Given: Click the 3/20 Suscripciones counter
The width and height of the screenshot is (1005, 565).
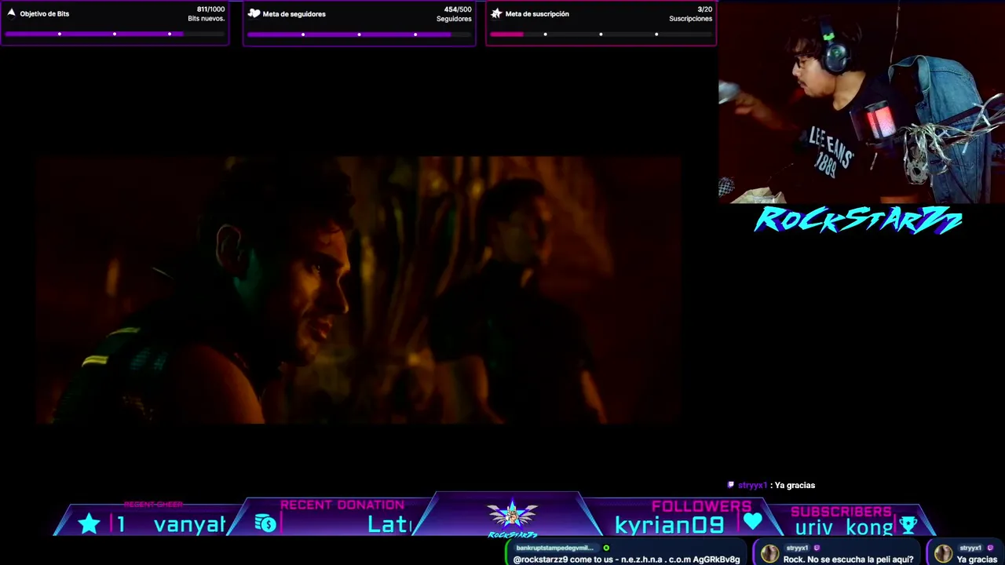Looking at the screenshot, I should tap(704, 9).
